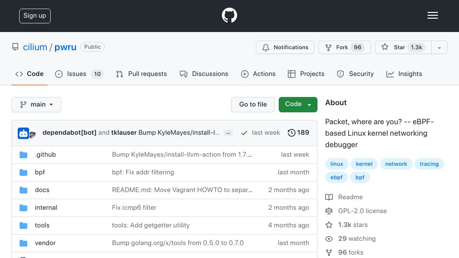Open the tools folder
The width and height of the screenshot is (459, 258).
click(42, 225)
